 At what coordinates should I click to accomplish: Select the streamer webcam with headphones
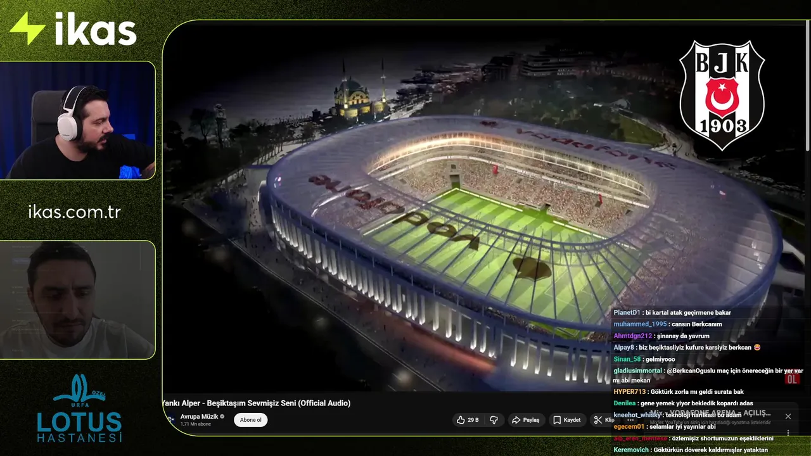click(77, 120)
